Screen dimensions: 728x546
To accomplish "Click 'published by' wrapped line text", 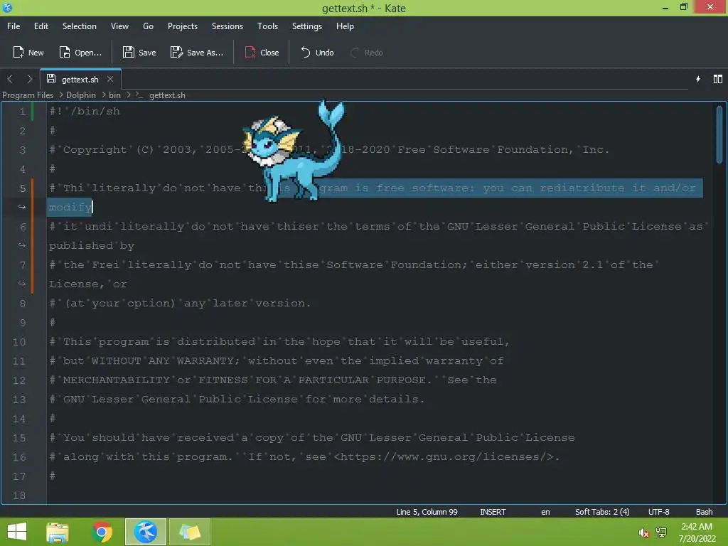I will coord(92,245).
